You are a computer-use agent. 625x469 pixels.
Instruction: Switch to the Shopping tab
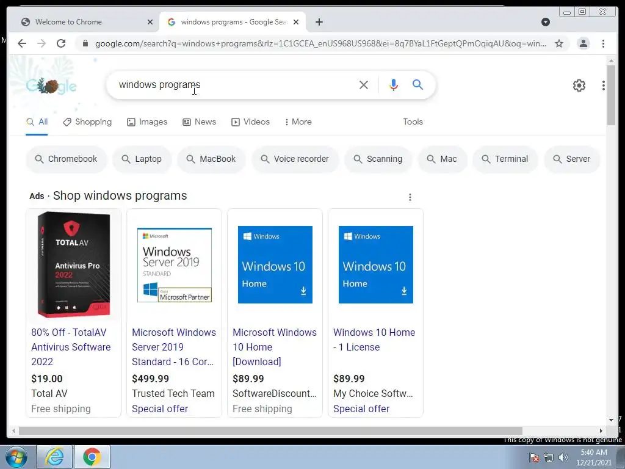coord(87,122)
